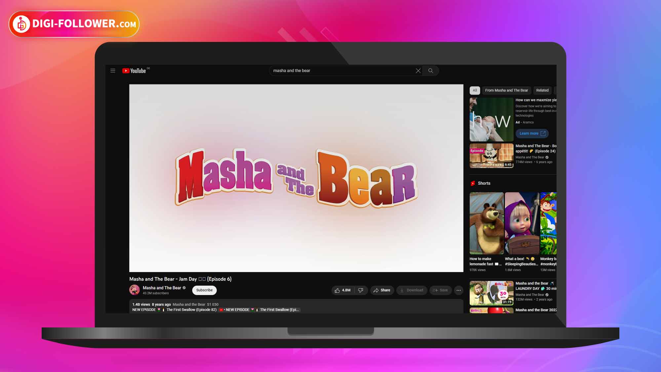Image resolution: width=661 pixels, height=372 pixels.
Task: Click Learn more on Aramco ad
Action: coord(532,133)
